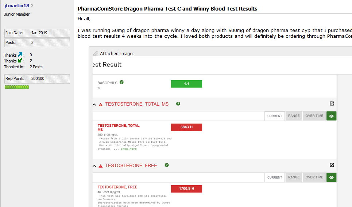Image resolution: width=352 pixels, height=207 pixels.
Task: Expand note text with Show More link
Action: point(128,149)
